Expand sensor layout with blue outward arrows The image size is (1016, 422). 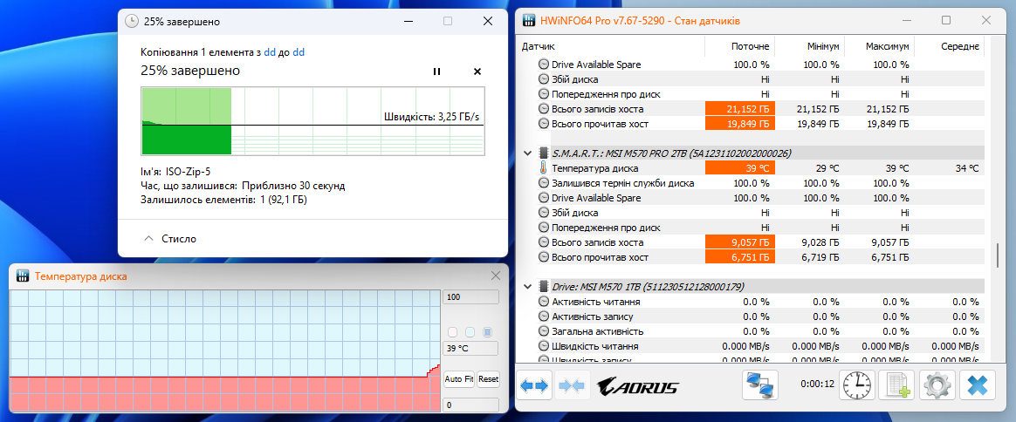534,385
